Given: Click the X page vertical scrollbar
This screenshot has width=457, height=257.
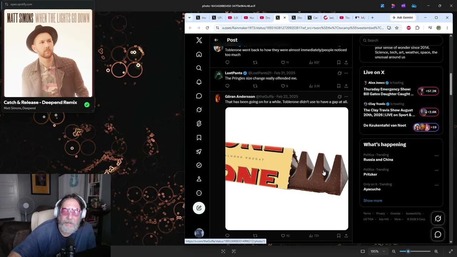Looking at the screenshot, I should [x=451, y=84].
